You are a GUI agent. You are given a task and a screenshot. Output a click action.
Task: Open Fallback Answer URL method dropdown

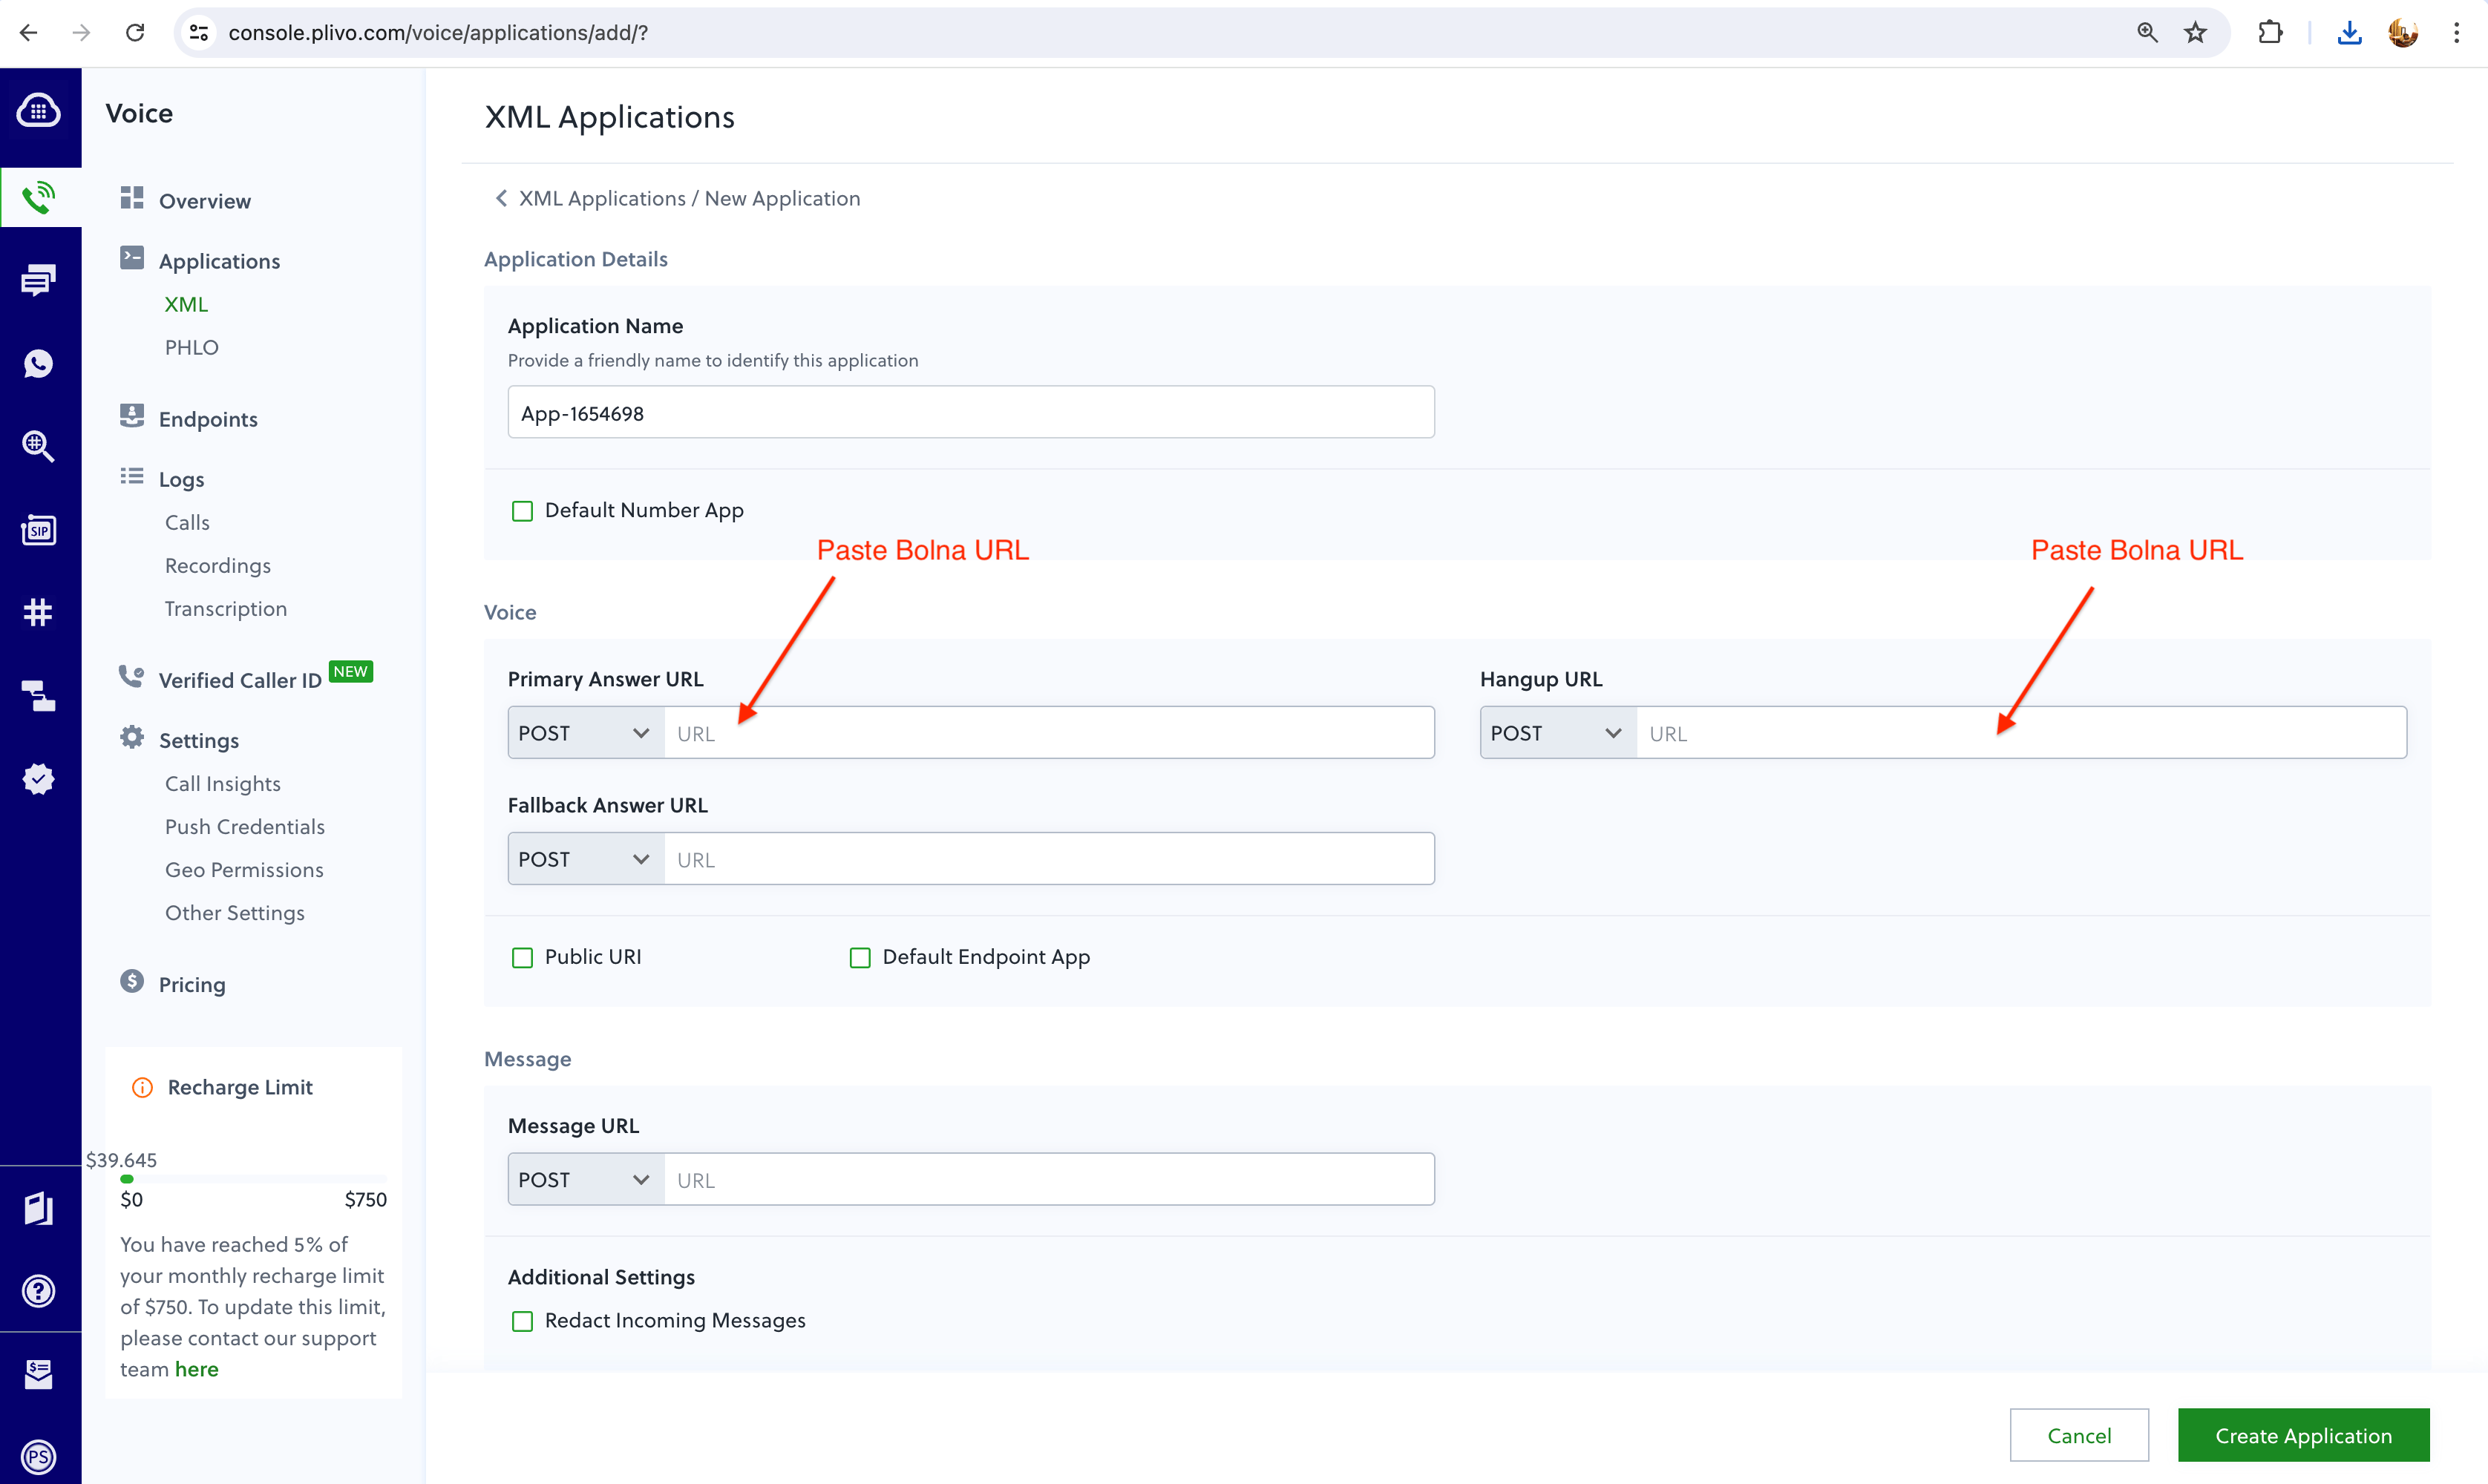[x=586, y=859]
